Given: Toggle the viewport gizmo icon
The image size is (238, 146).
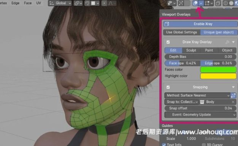Looking at the screenshot, I should pyautogui.click(x=181, y=3).
